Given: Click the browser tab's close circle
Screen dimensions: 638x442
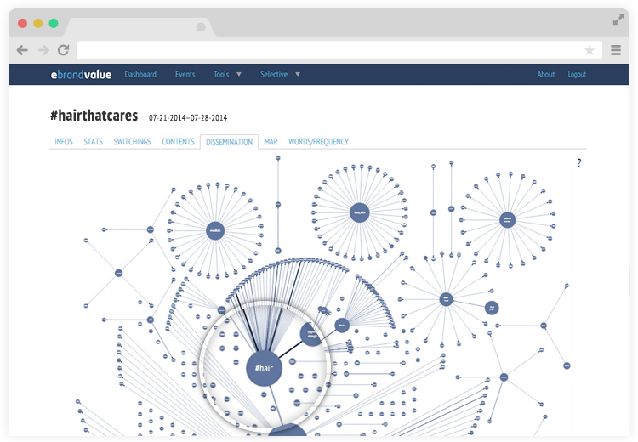Looking at the screenshot, I should point(201,27).
